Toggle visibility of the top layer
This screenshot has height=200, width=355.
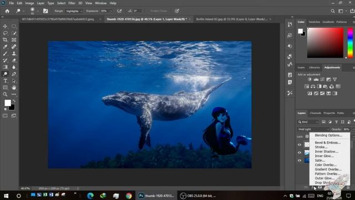300,144
